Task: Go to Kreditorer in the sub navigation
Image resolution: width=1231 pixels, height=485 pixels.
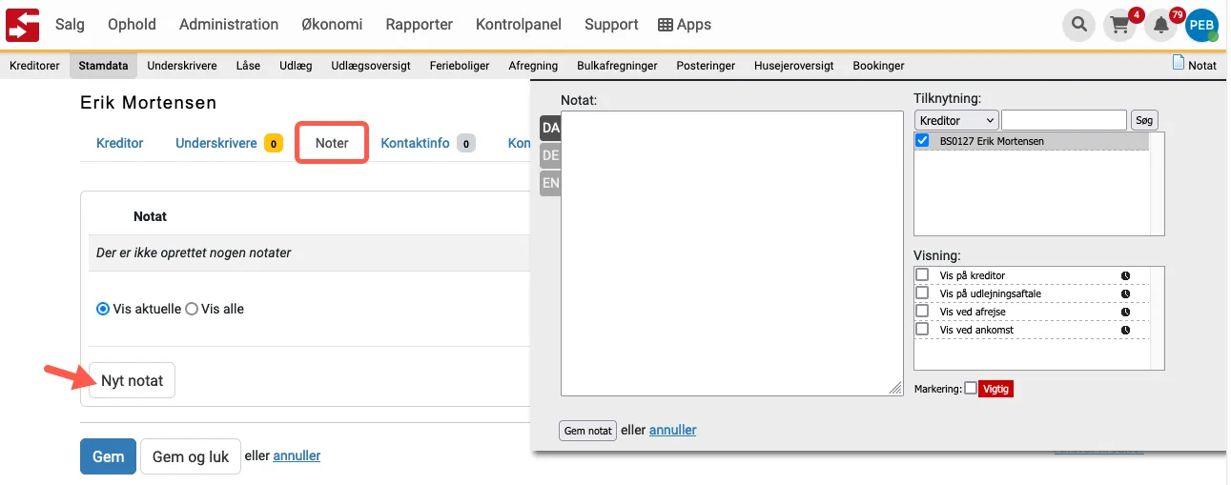Action: point(34,66)
